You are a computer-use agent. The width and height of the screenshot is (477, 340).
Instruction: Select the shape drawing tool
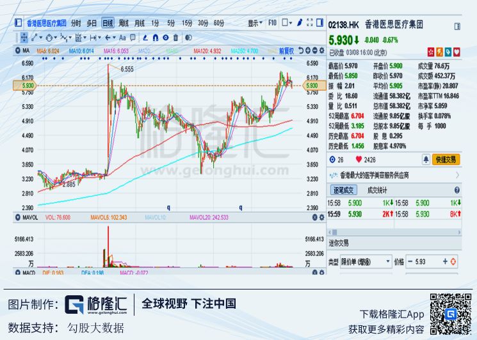49,38
